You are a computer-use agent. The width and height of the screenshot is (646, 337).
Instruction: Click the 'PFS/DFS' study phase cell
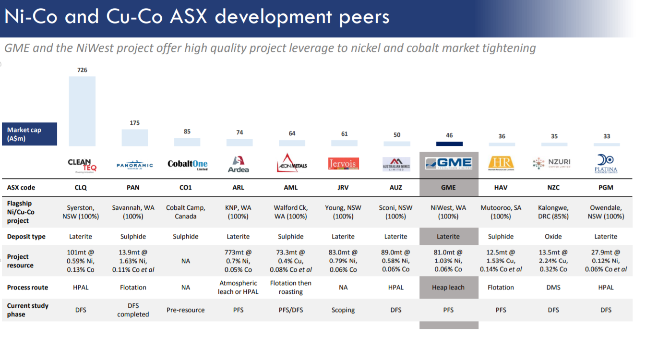coord(291,310)
